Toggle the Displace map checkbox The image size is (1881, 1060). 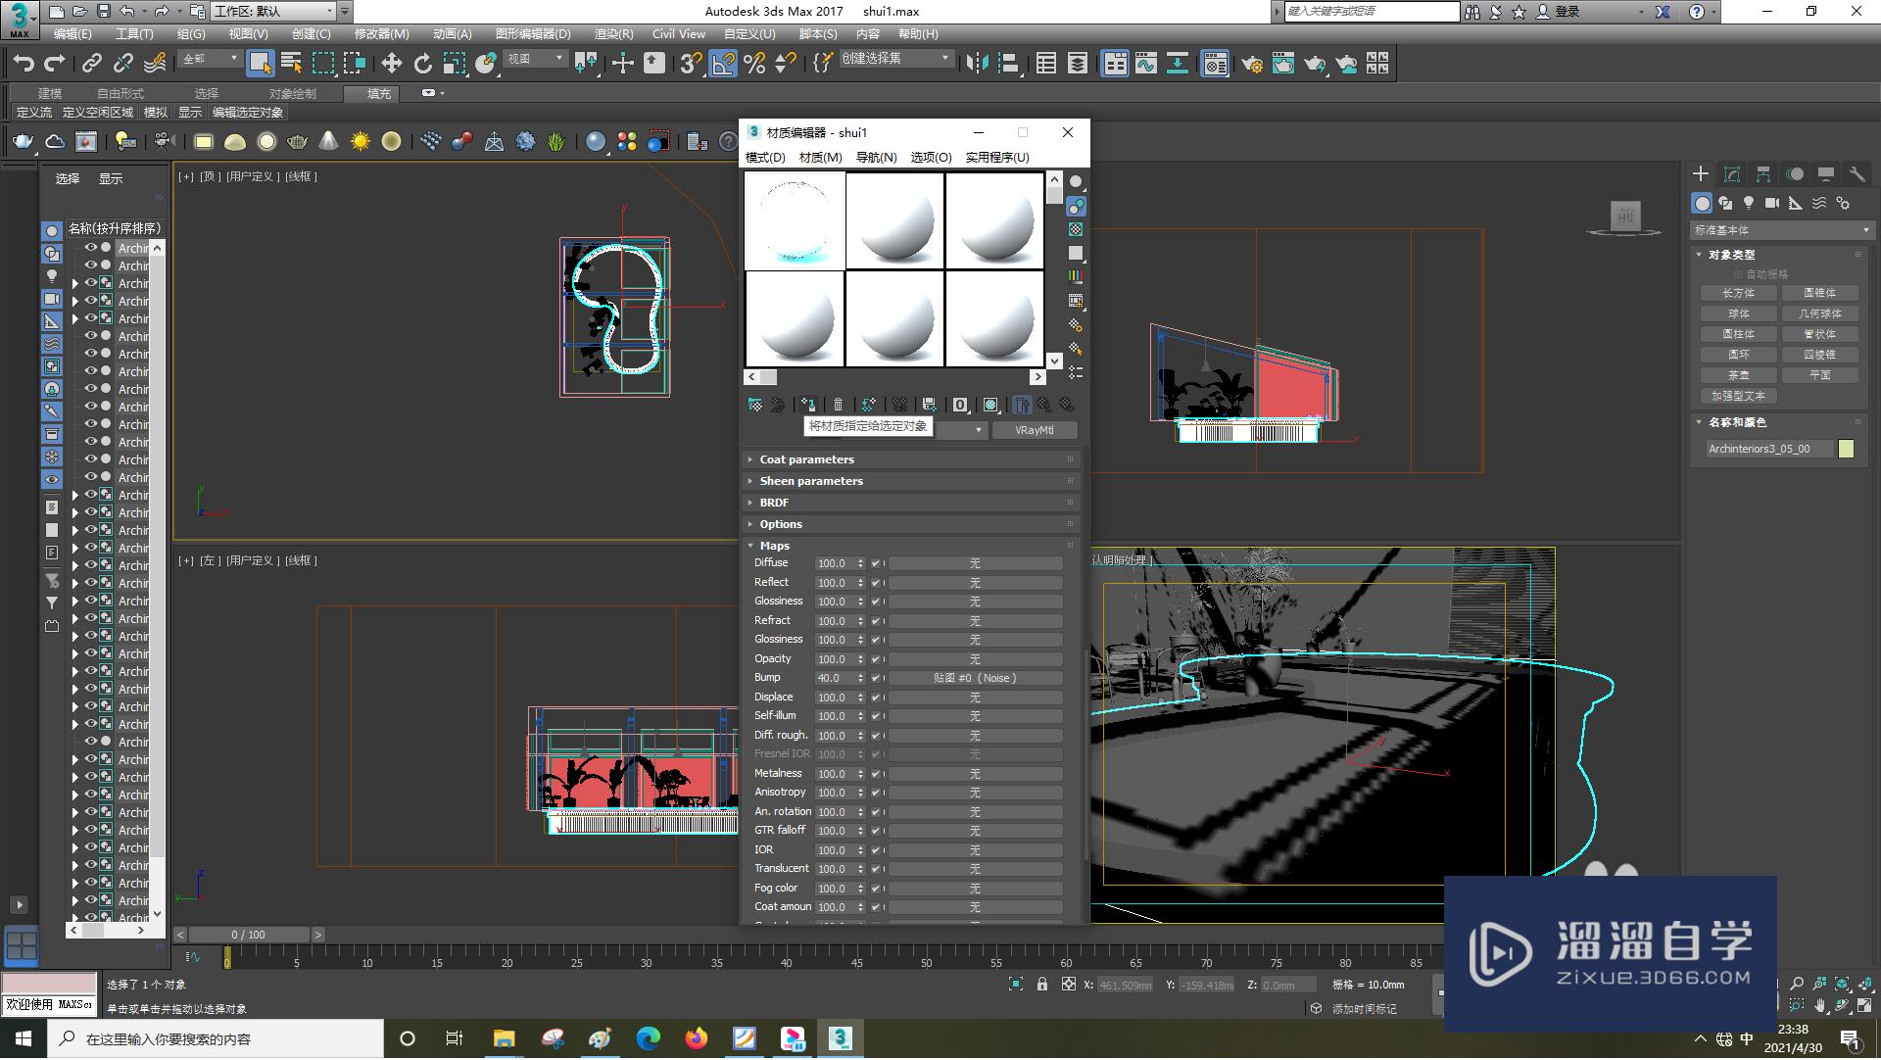tap(876, 698)
